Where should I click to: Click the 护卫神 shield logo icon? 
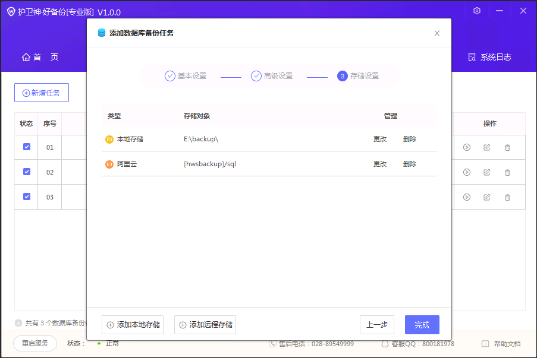11,12
